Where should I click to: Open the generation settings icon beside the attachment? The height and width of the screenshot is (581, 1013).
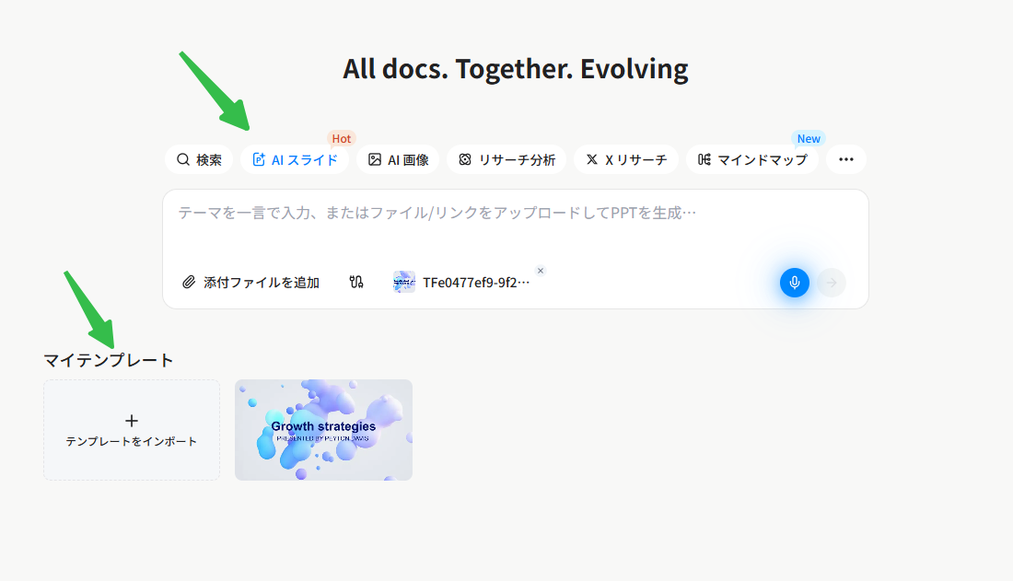357,283
